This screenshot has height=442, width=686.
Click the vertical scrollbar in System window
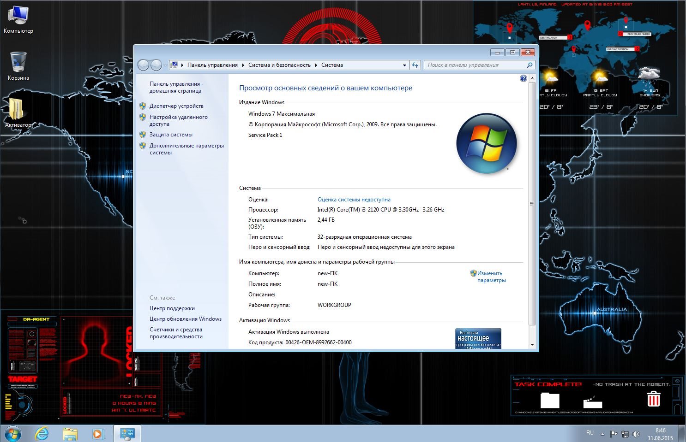pos(532,203)
